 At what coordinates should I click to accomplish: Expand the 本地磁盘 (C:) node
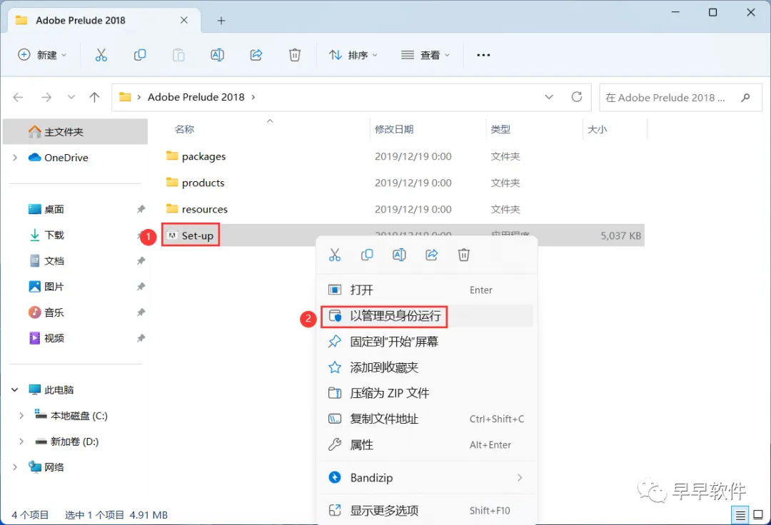21,415
